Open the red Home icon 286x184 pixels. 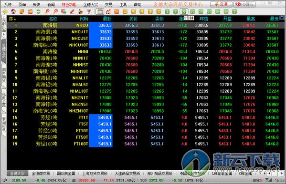tap(13, 11)
